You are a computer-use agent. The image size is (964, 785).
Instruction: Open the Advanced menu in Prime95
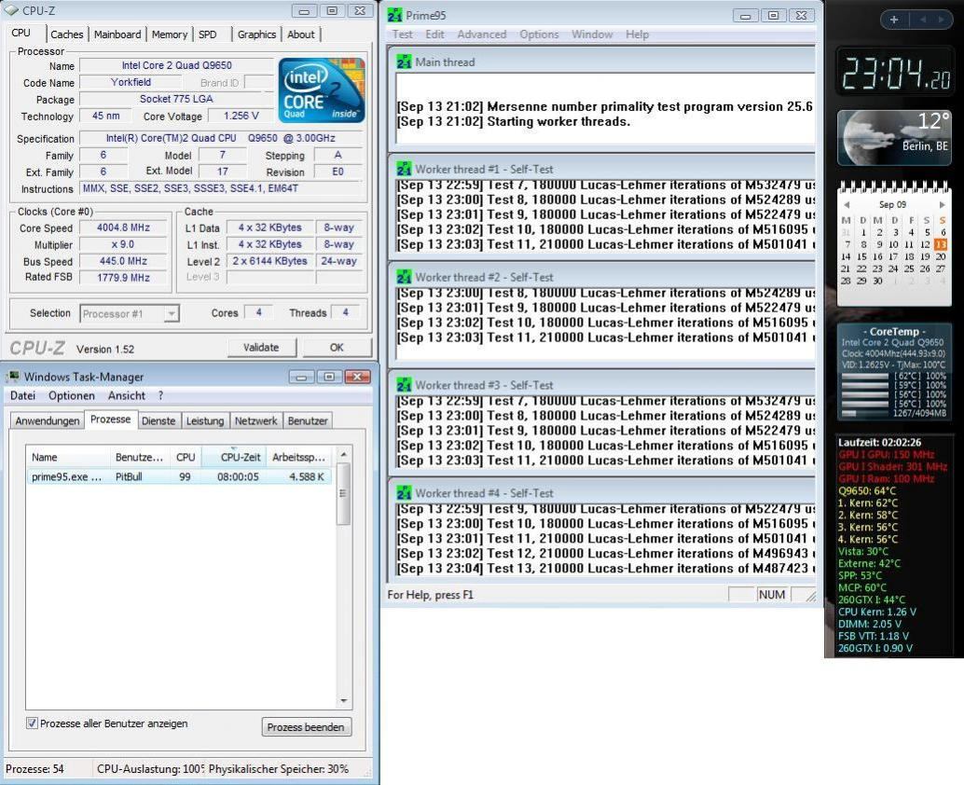pos(482,34)
